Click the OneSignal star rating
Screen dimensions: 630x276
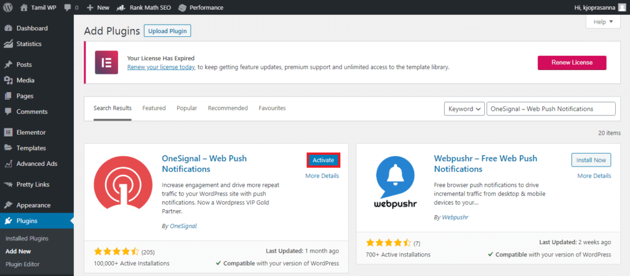(x=116, y=252)
